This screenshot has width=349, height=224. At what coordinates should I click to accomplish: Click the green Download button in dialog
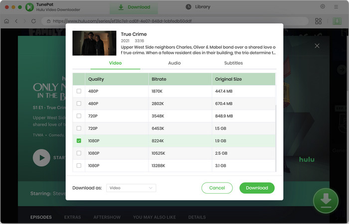coord(257,188)
